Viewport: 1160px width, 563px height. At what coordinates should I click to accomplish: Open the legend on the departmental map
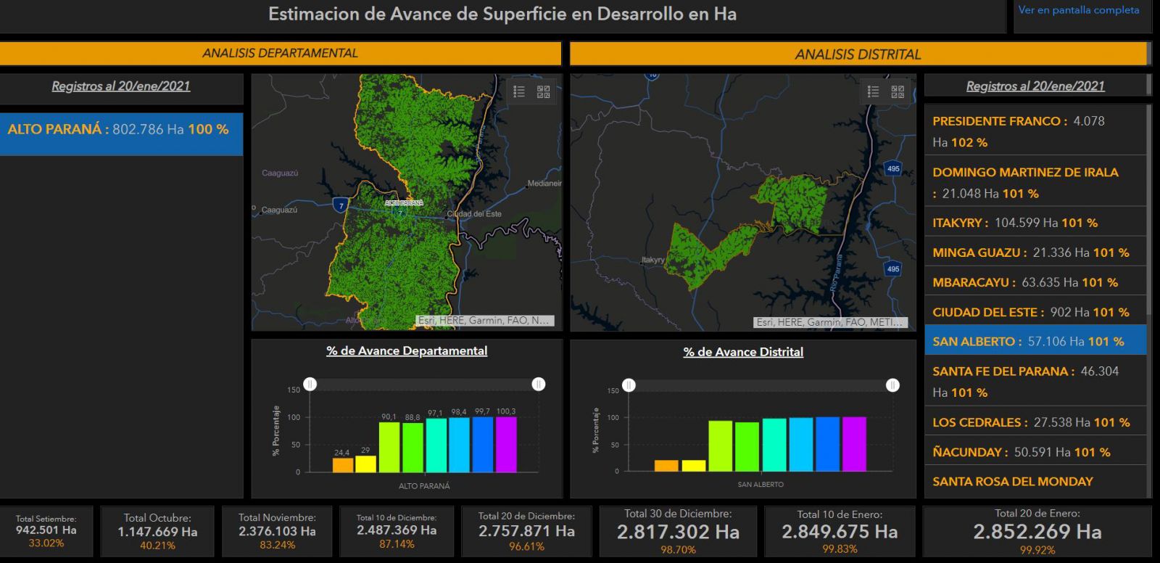(519, 91)
